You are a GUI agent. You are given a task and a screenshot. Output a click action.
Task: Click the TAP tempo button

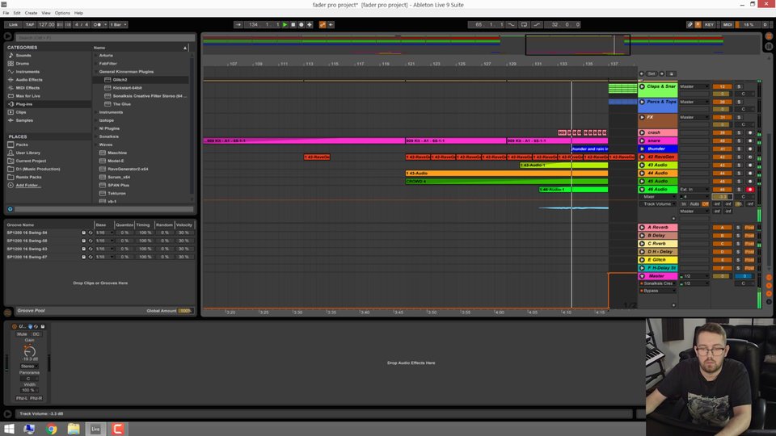[30, 24]
